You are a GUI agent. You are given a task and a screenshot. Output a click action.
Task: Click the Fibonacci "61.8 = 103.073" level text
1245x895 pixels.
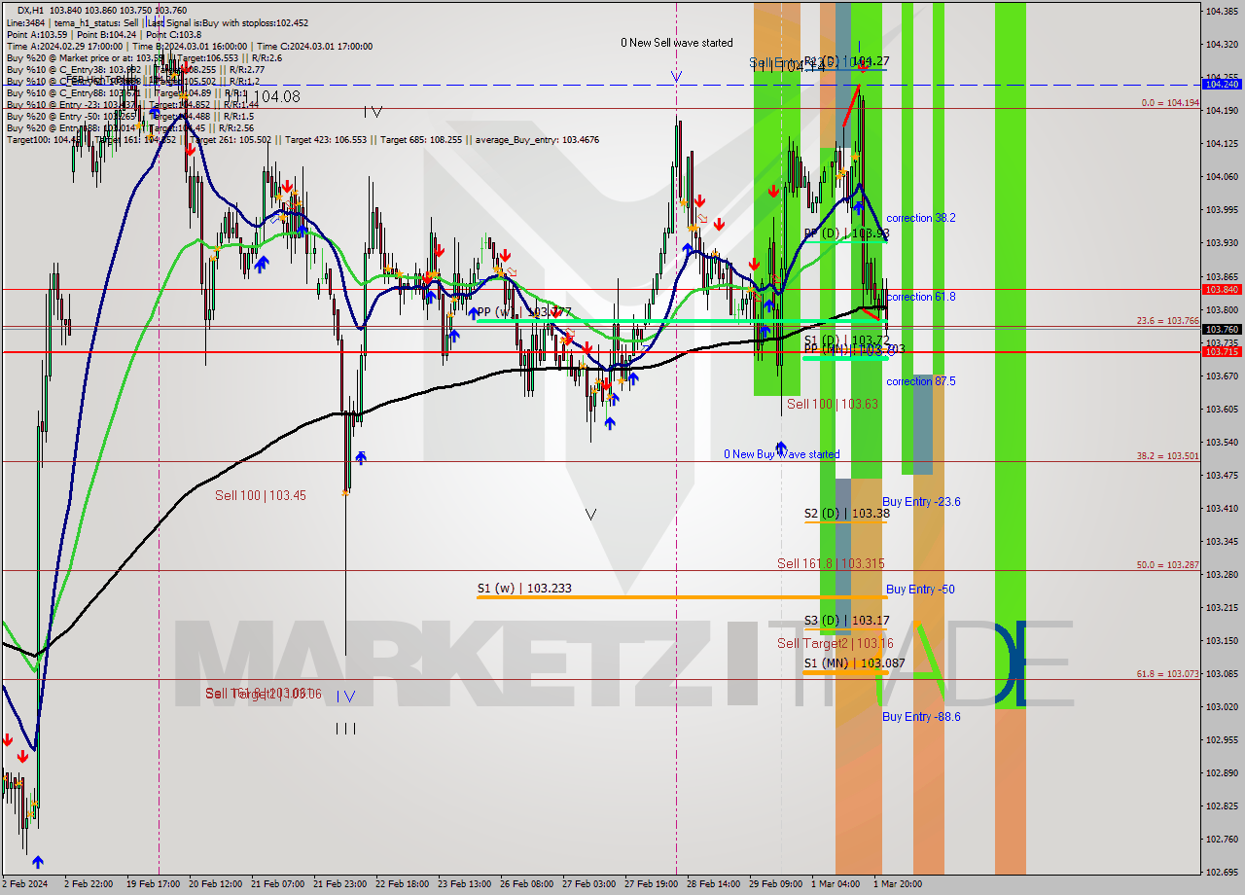click(x=1168, y=673)
